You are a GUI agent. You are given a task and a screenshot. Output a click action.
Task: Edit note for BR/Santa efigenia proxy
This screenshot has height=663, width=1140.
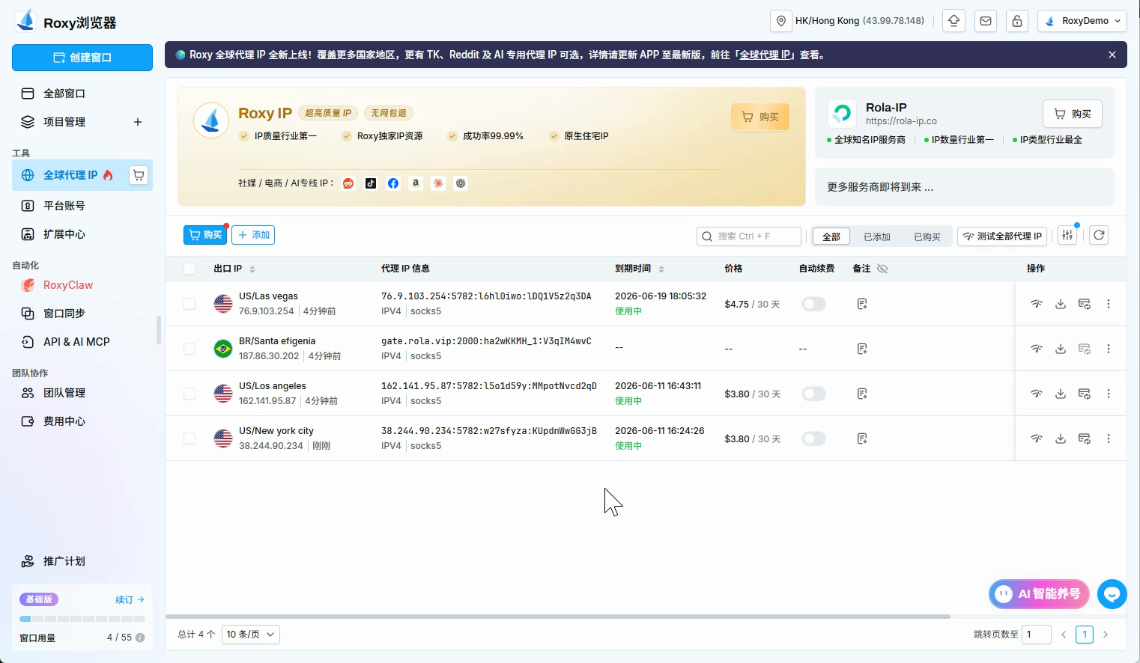pyautogui.click(x=862, y=349)
